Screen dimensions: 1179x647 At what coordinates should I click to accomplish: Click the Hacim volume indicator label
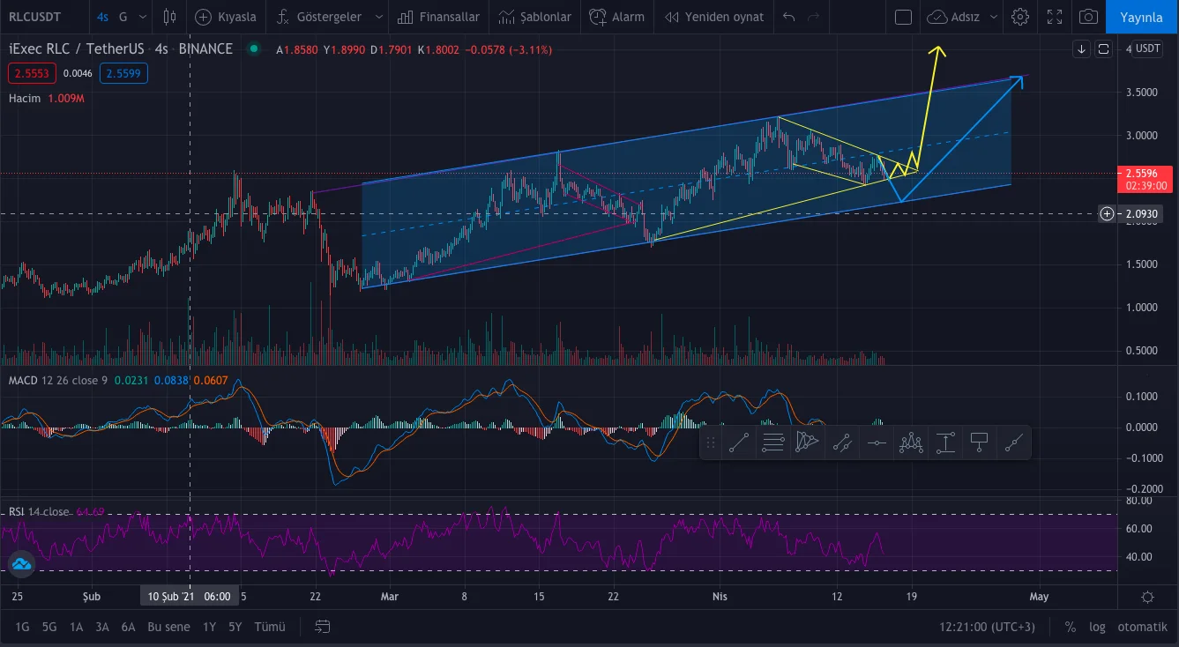point(25,99)
